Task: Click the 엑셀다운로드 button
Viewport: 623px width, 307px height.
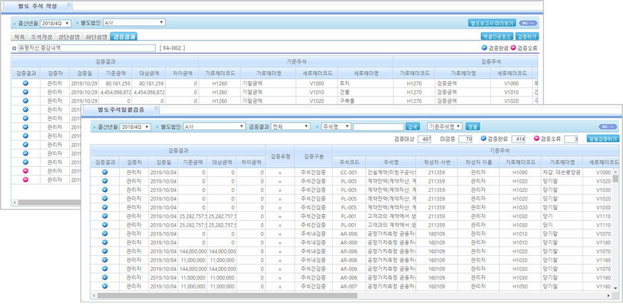Action: (x=497, y=37)
